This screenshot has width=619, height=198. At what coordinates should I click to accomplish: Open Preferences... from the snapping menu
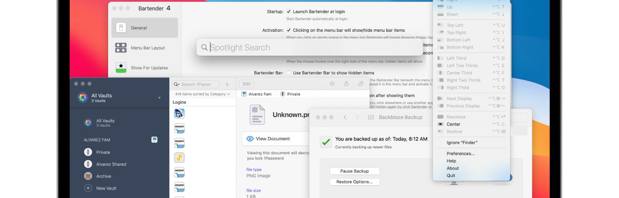tap(471, 153)
